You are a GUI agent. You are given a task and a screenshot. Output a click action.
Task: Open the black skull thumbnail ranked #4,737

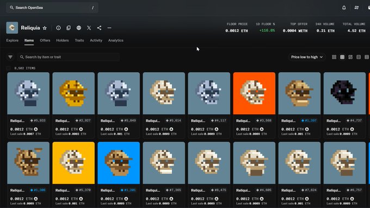point(344,93)
